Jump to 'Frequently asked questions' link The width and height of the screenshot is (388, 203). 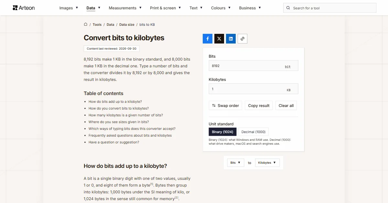click(130, 135)
